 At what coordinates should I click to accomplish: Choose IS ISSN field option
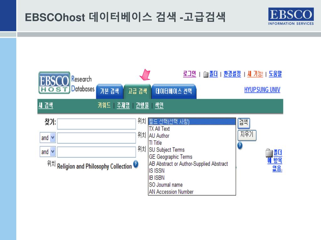pos(192,171)
